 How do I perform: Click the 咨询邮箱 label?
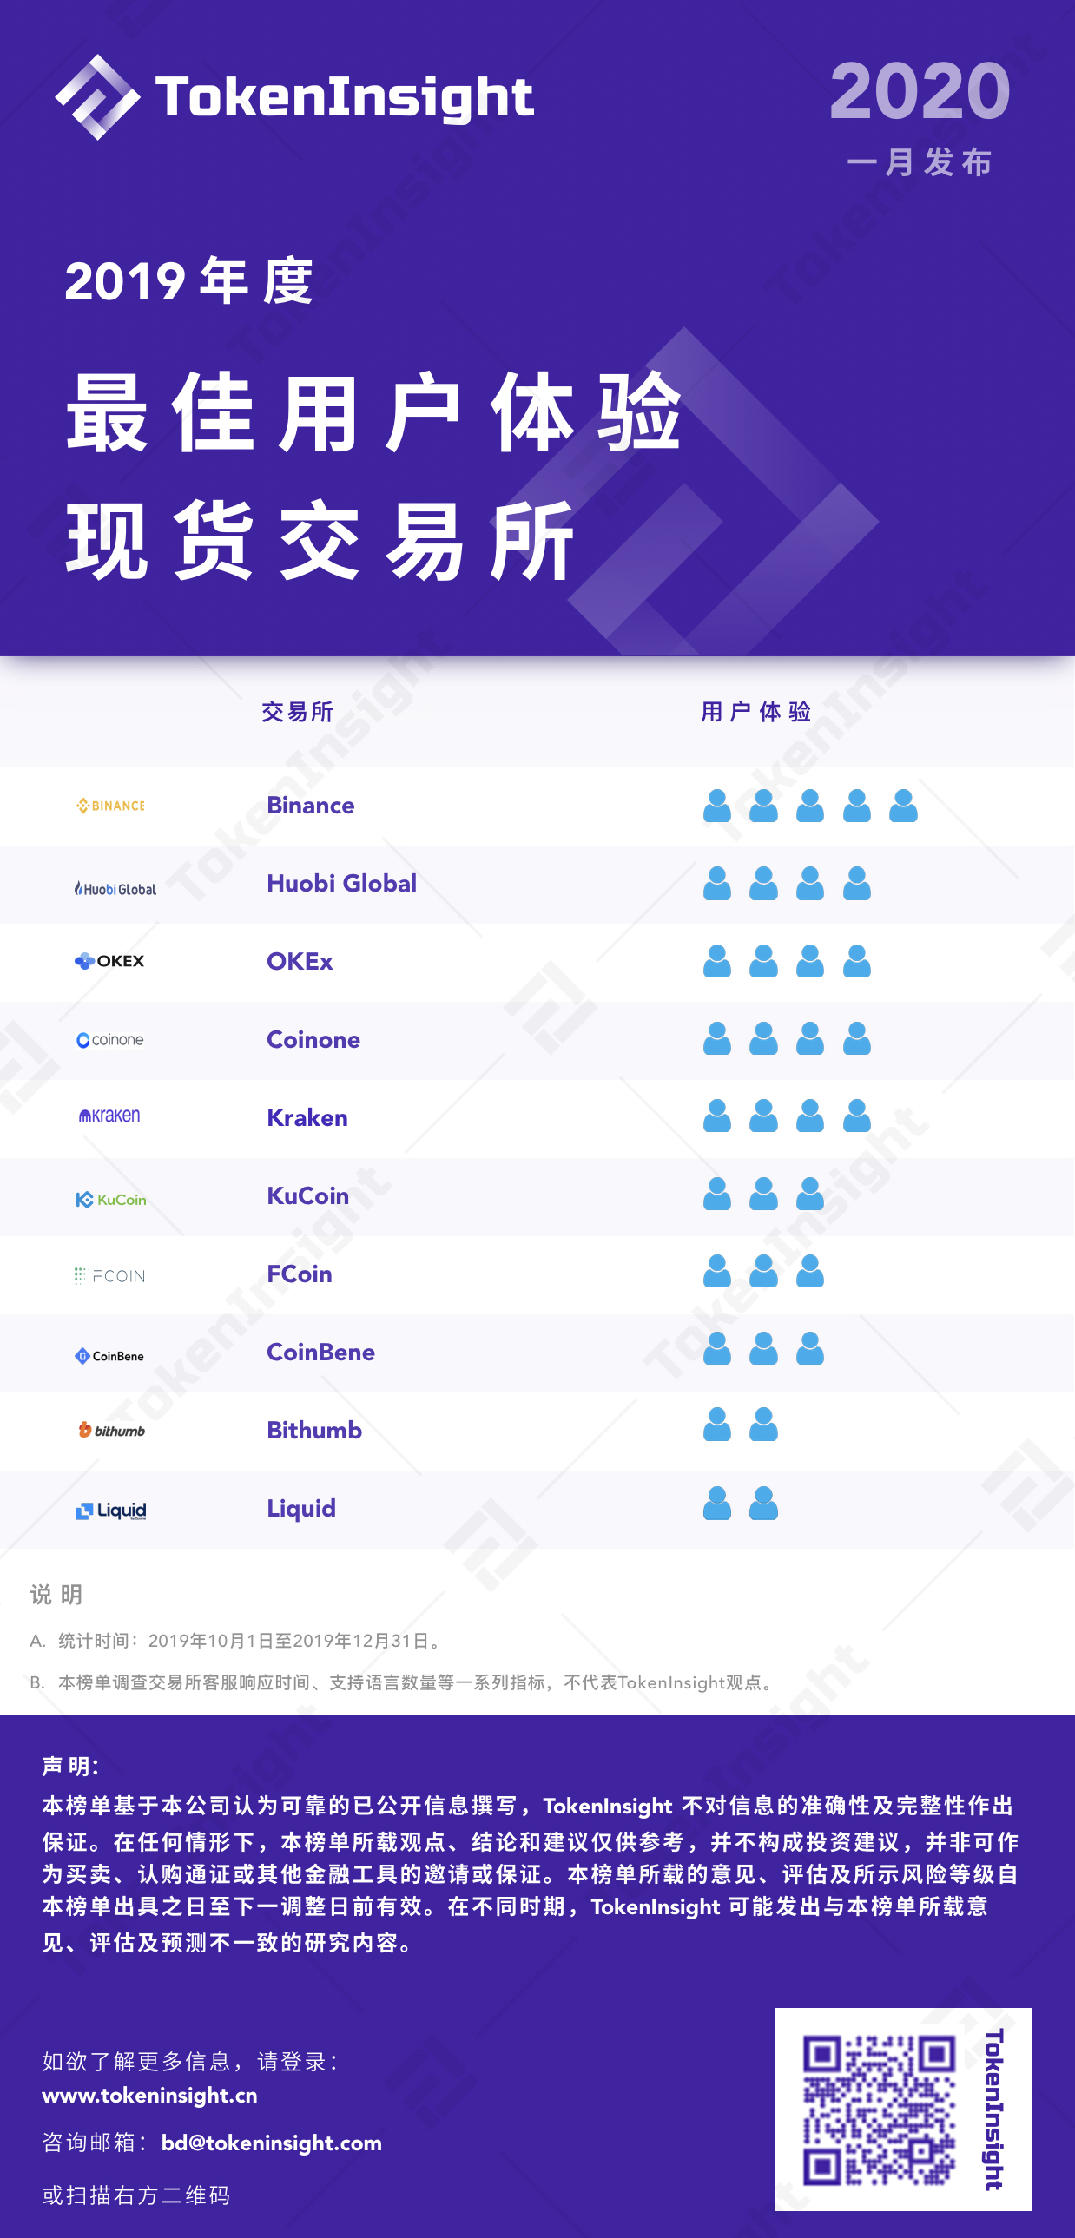(96, 2143)
